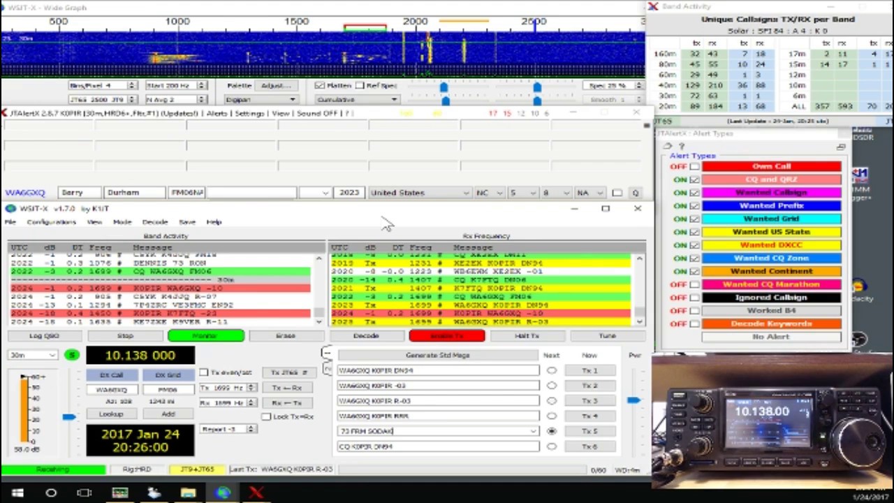This screenshot has width=894, height=503.
Task: Click Pwr transmit power slider handle
Action: coord(633,400)
